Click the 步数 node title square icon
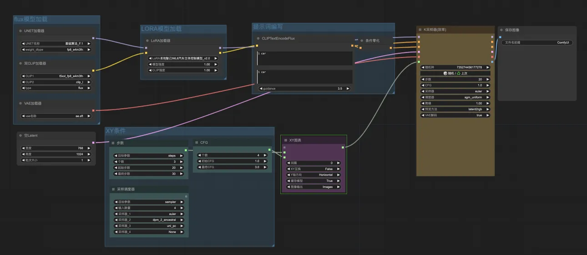The image size is (587, 255). (113, 143)
